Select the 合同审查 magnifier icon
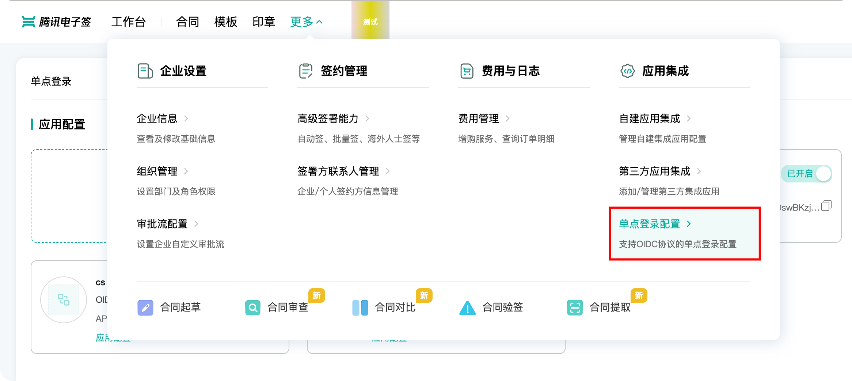The width and height of the screenshot is (852, 381). click(x=252, y=307)
